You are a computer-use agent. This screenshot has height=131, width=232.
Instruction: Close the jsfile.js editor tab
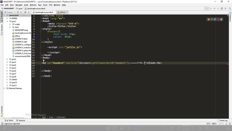click(67, 12)
